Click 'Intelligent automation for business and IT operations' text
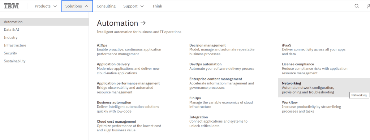 (x=139, y=32)
